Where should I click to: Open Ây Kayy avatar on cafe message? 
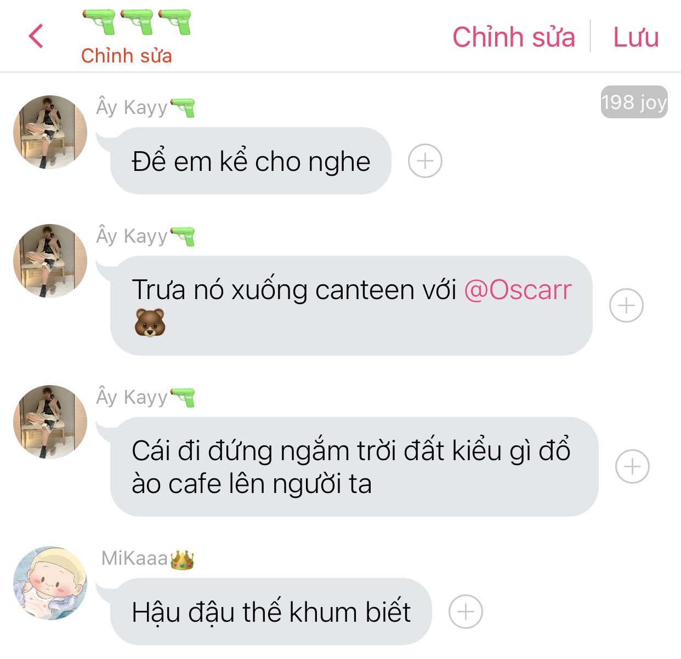pos(50,422)
